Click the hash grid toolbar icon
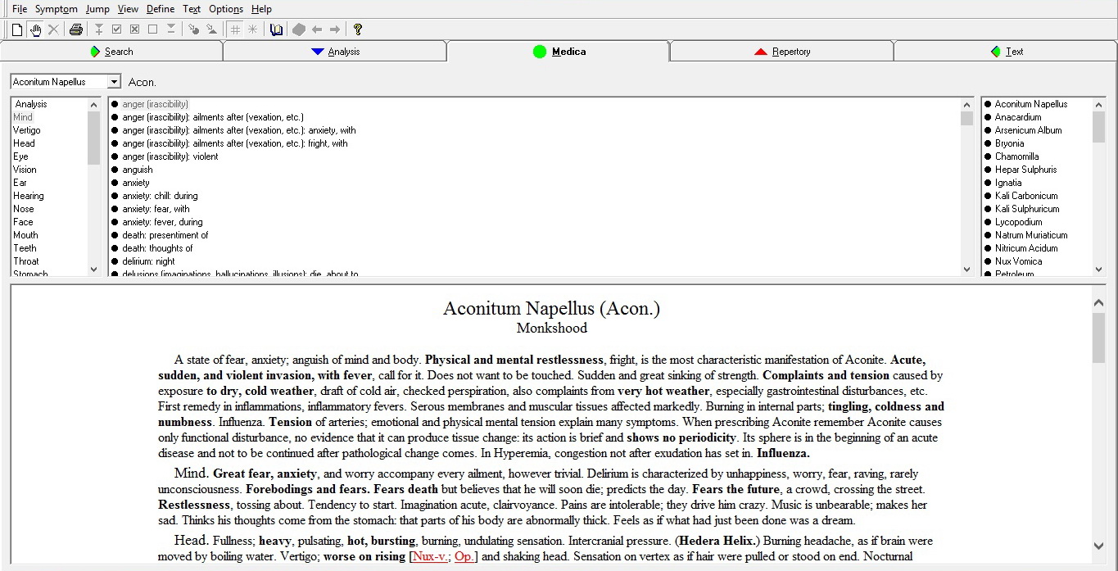The height and width of the screenshot is (571, 1118). click(x=235, y=29)
